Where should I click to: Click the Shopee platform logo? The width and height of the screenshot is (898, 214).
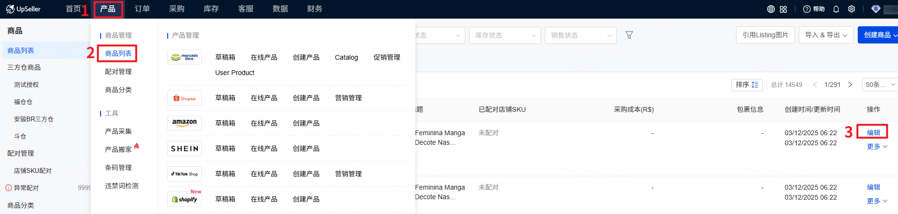coord(184,98)
